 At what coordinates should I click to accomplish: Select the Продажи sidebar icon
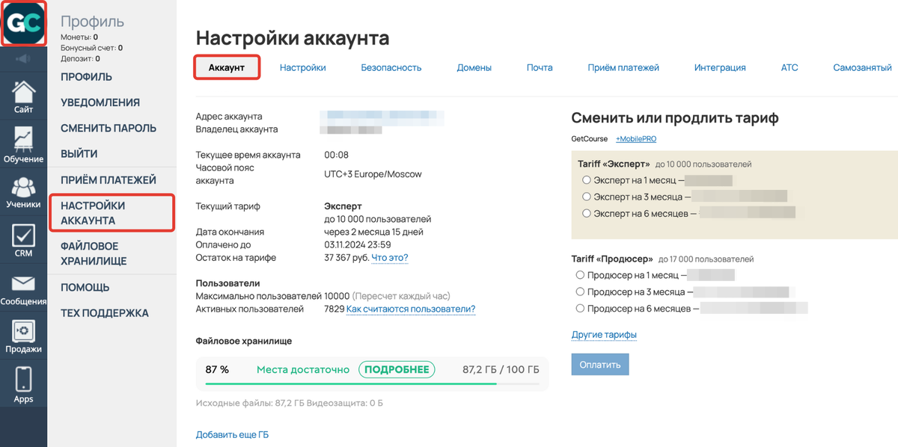pyautogui.click(x=23, y=338)
